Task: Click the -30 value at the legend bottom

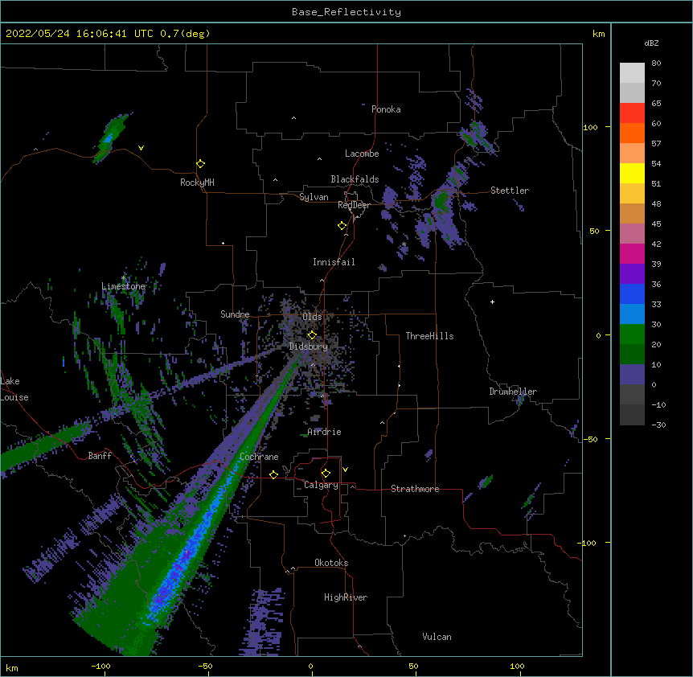Action: click(658, 425)
